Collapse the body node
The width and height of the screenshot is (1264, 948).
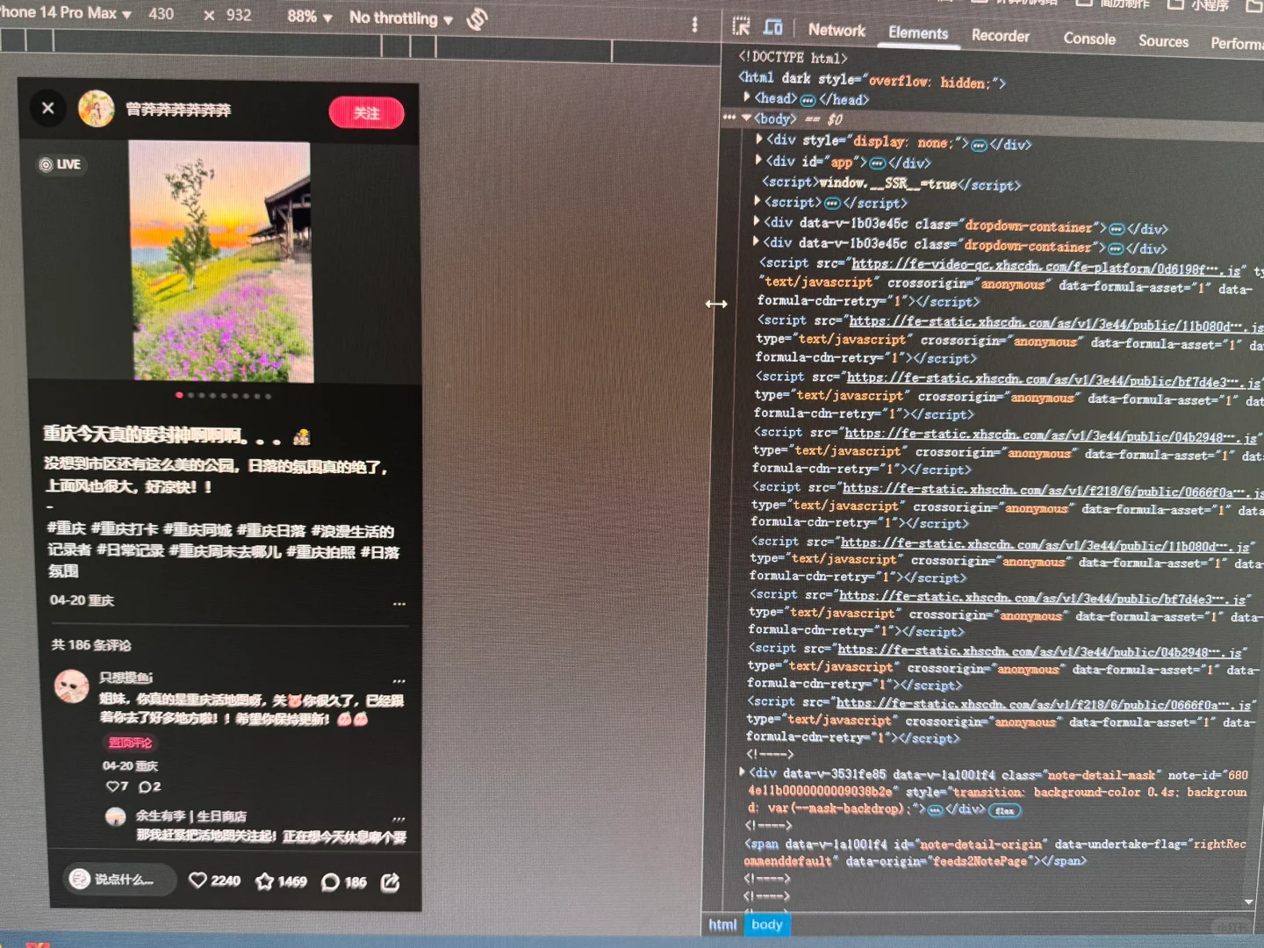coord(746,118)
